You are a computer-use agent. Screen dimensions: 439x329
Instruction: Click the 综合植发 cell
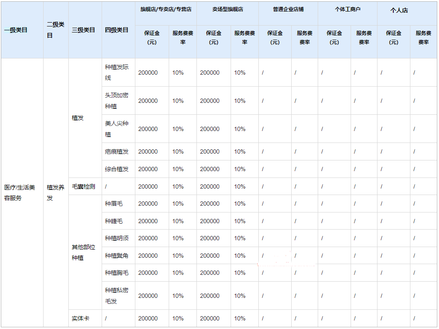117,169
